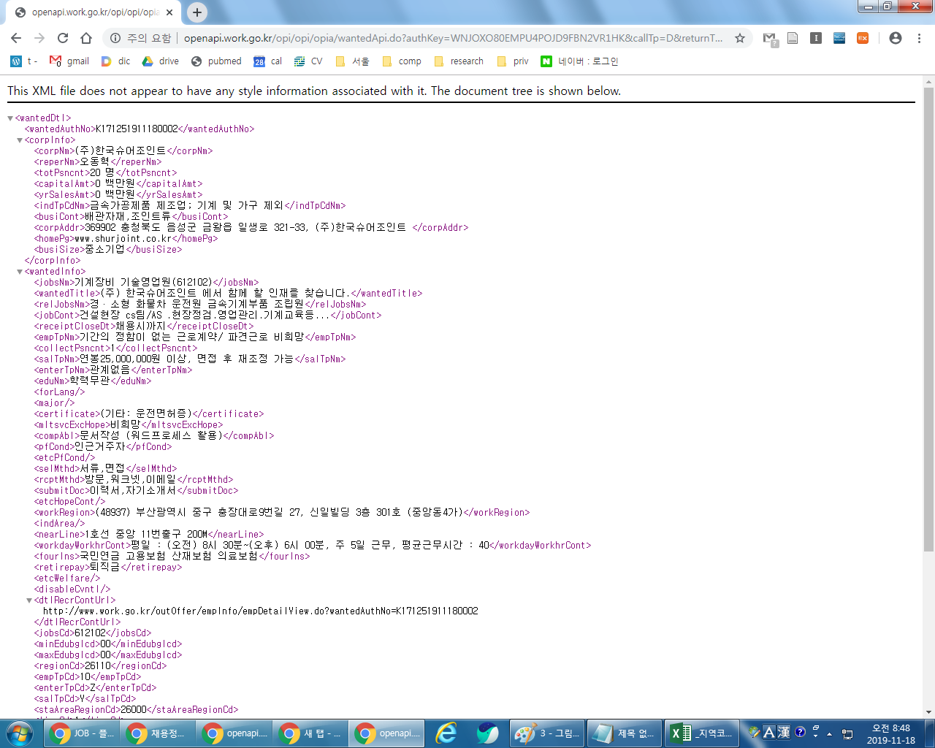Click the address bar URL field
The image size is (935, 748).
point(453,38)
